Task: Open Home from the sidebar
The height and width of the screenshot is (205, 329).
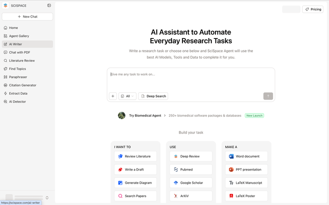Action: [x=27, y=27]
